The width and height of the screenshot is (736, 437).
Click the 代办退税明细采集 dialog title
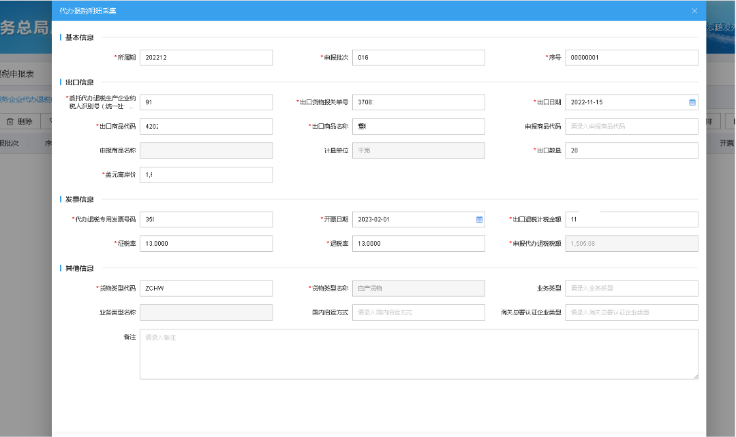88,11
